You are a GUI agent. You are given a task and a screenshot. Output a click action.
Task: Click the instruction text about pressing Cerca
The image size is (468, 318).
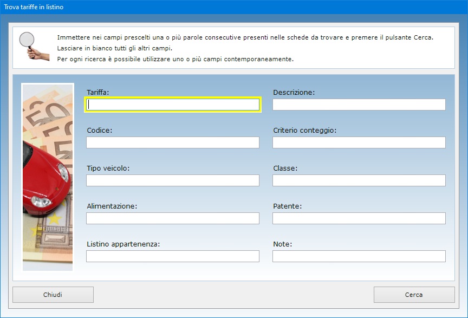[x=245, y=38]
